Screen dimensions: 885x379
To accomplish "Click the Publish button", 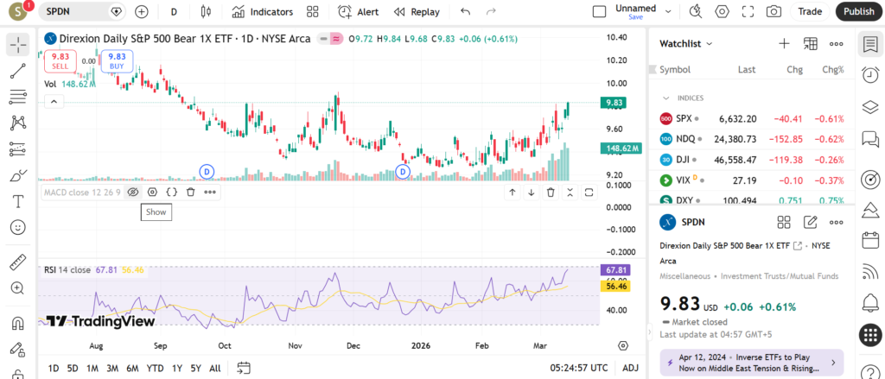I will click(x=858, y=11).
